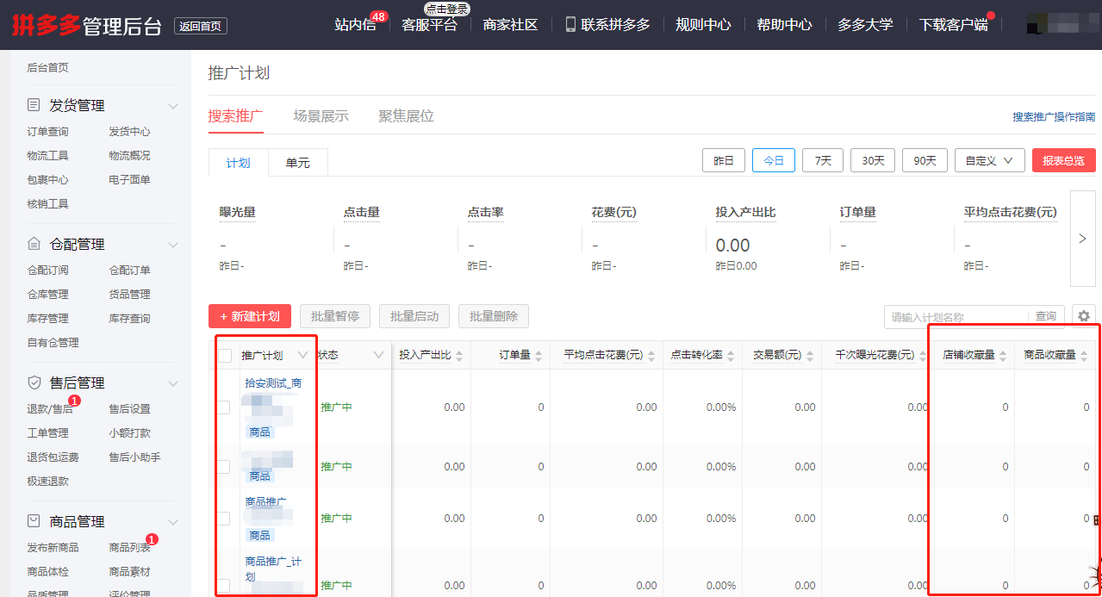This screenshot has width=1102, height=597.
Task: Click the 新建计划 button
Action: (249, 315)
